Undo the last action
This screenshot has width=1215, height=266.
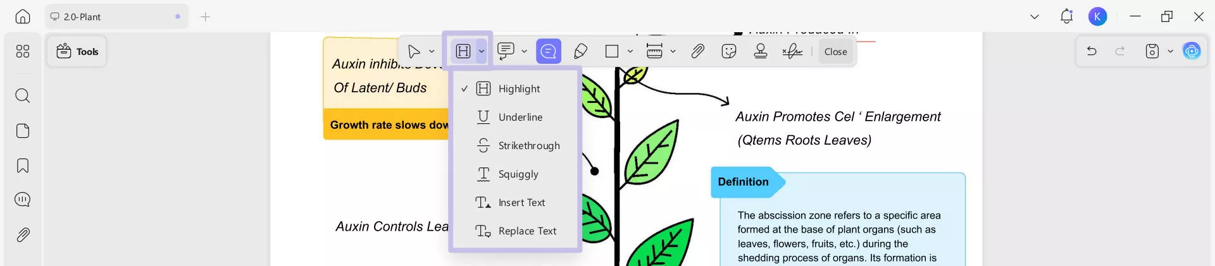(x=1092, y=51)
